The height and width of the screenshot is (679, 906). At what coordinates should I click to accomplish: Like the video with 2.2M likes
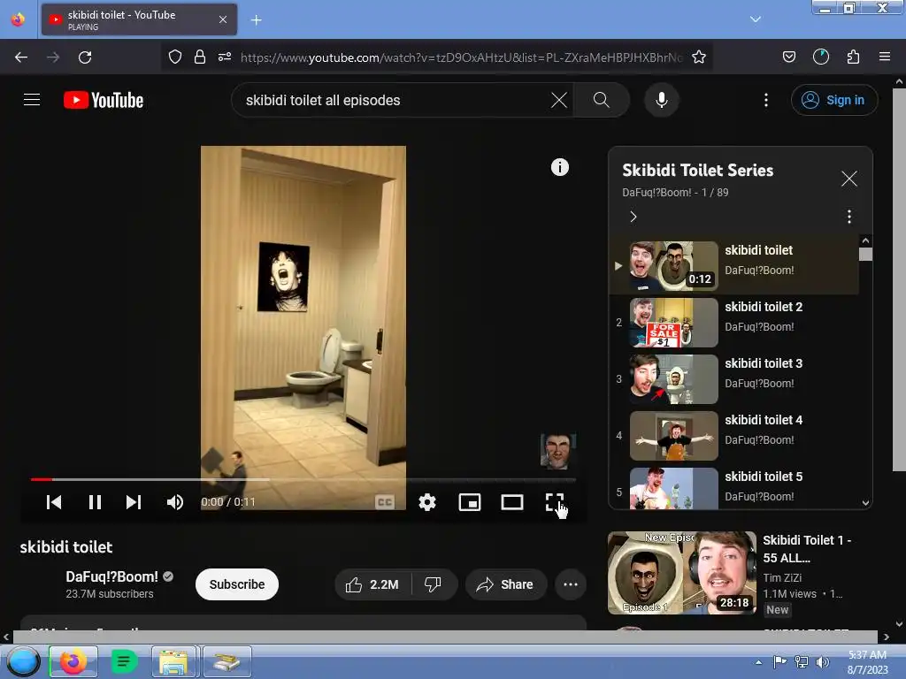pos(372,584)
